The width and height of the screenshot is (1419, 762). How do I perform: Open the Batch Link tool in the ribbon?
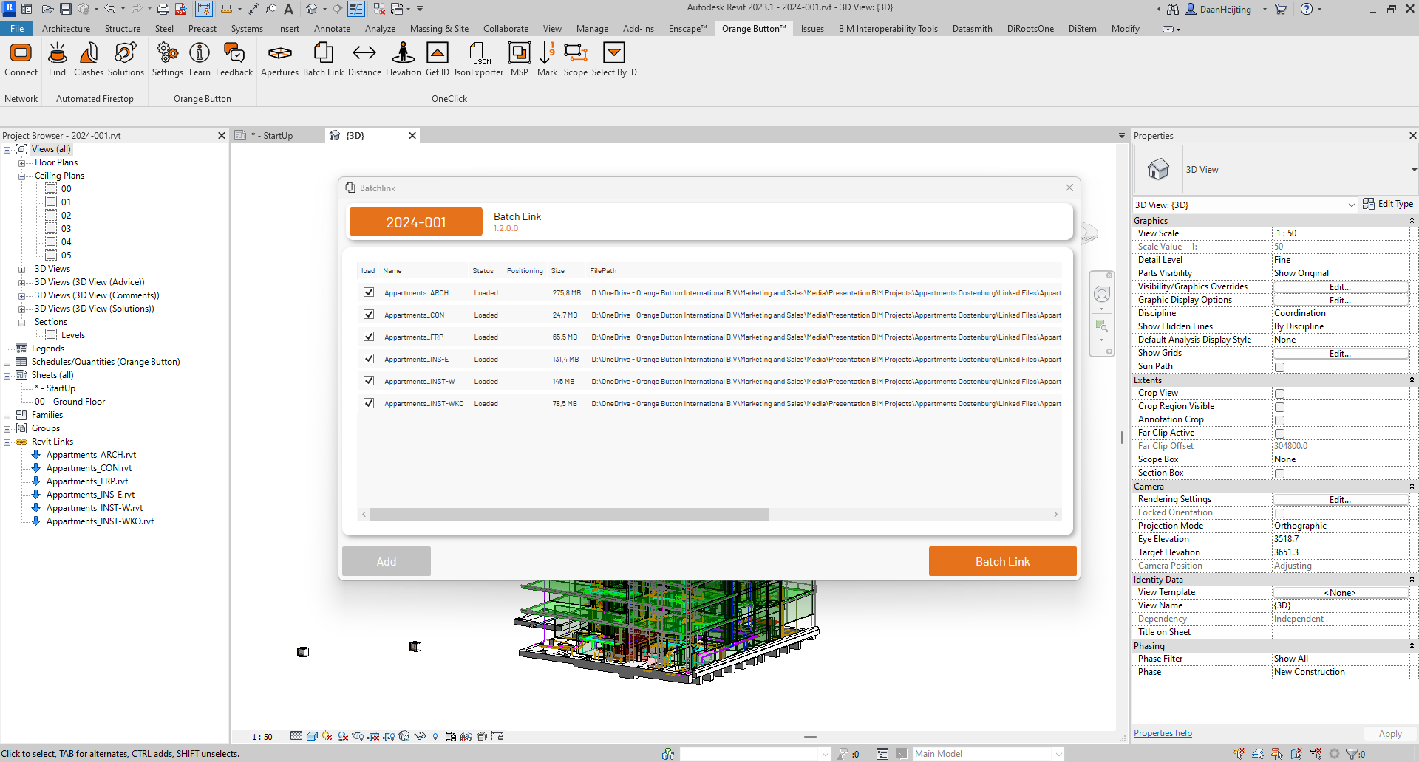[323, 59]
